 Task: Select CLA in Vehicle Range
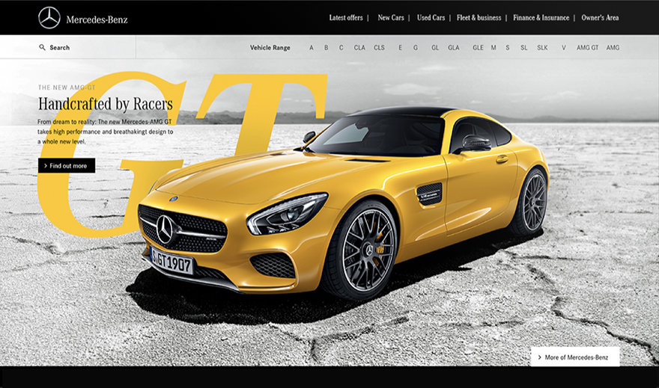pos(359,48)
